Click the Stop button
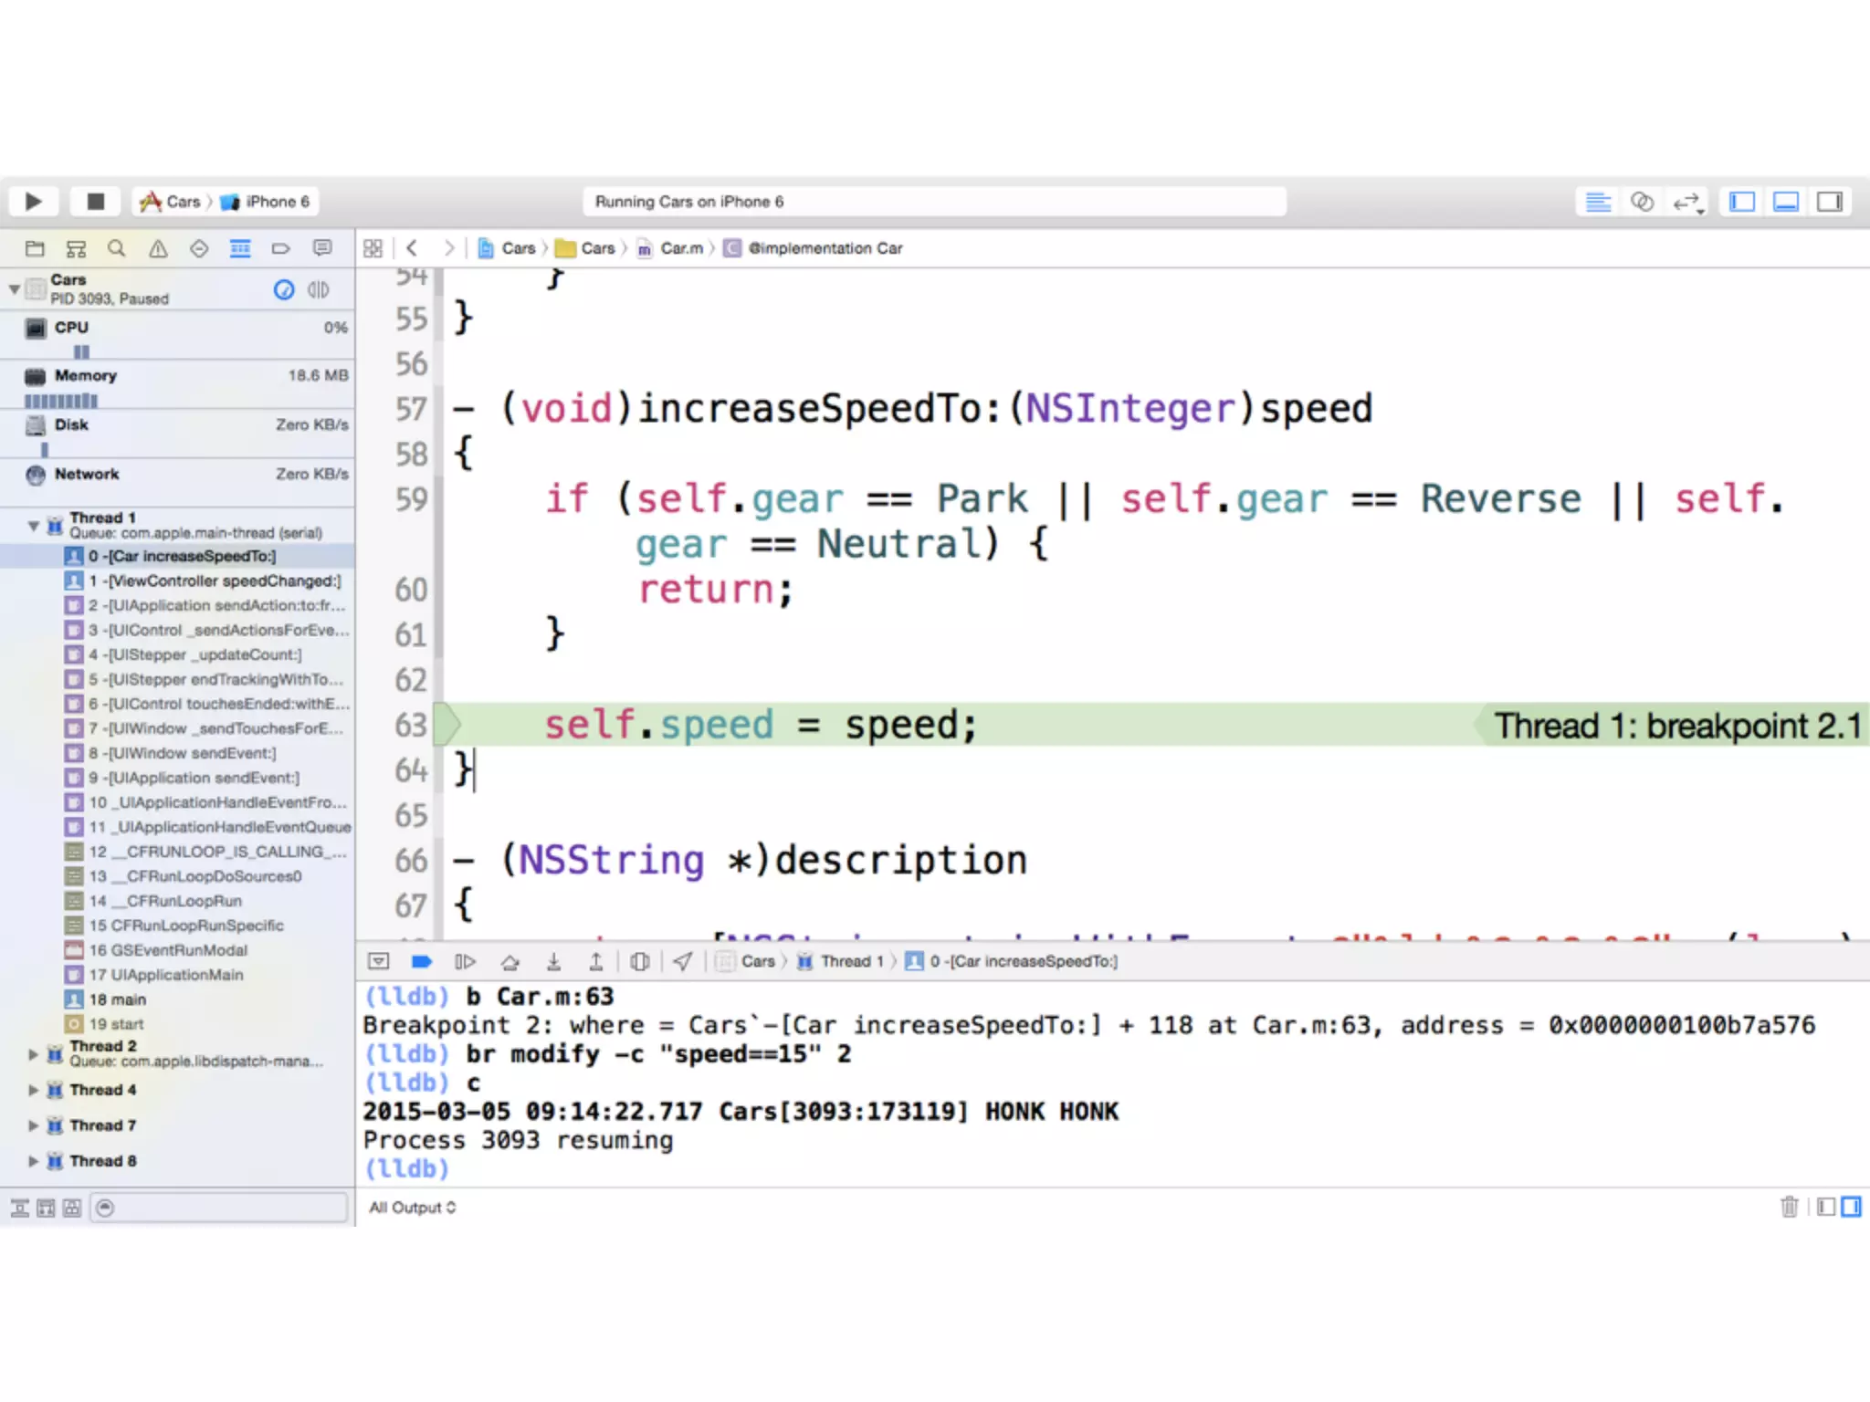 (95, 201)
